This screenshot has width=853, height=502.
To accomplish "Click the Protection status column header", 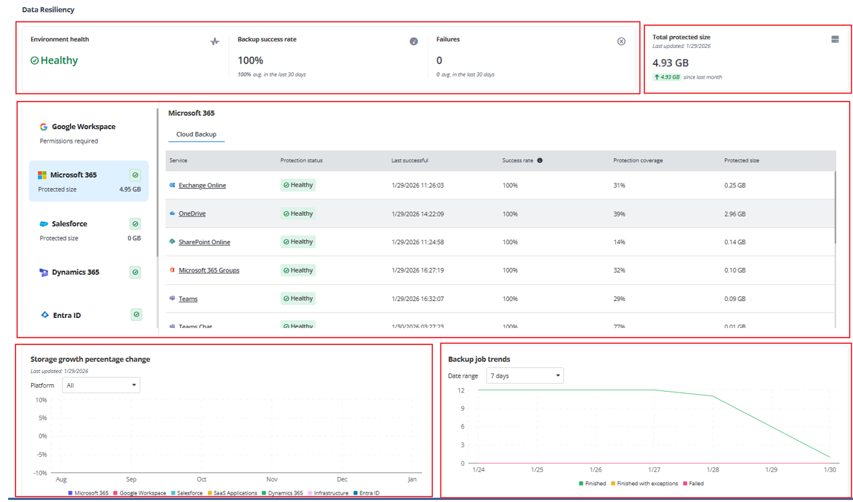I will [x=301, y=161].
